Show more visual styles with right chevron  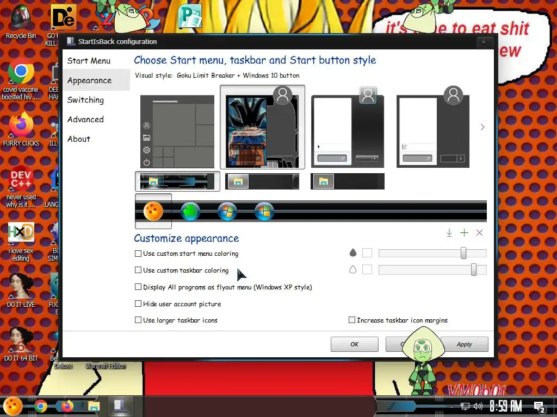tap(482, 127)
